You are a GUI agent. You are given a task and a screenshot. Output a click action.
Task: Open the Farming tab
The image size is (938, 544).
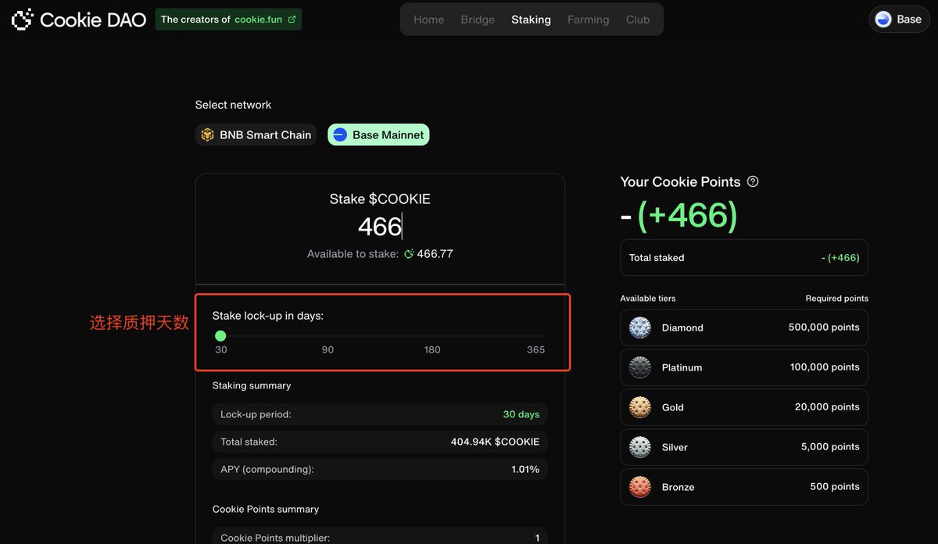(x=589, y=20)
